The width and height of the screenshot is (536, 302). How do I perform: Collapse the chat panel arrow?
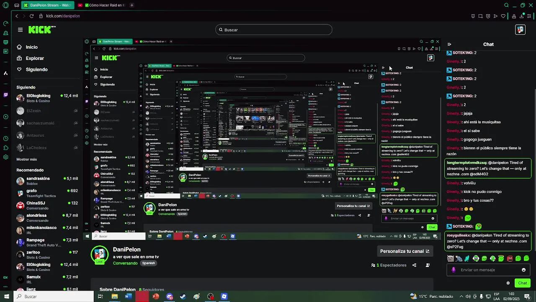coord(449,44)
